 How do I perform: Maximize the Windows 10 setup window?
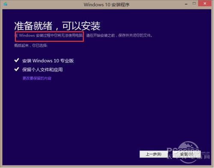point(194,3)
